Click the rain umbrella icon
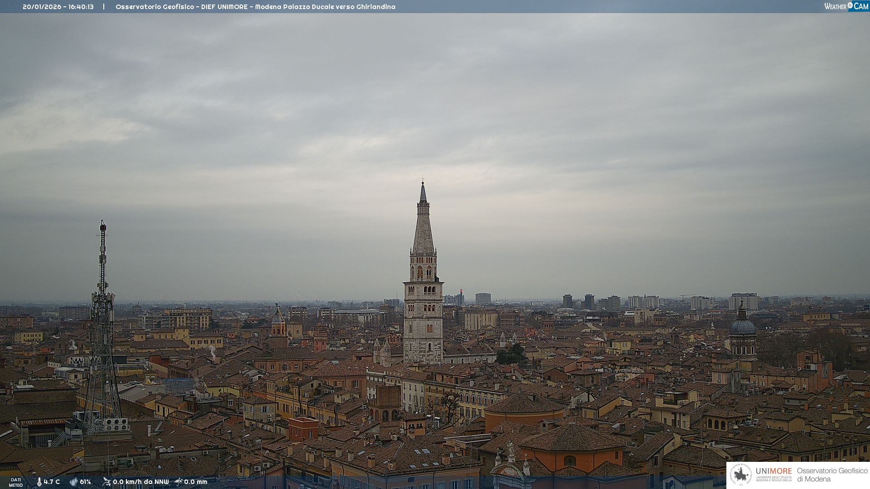This screenshot has width=870, height=489. point(179,482)
